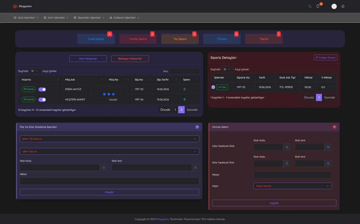Sort by the Müş.Adı column sort arrows
Viewport: 360px width, 224px height.
pos(102,80)
